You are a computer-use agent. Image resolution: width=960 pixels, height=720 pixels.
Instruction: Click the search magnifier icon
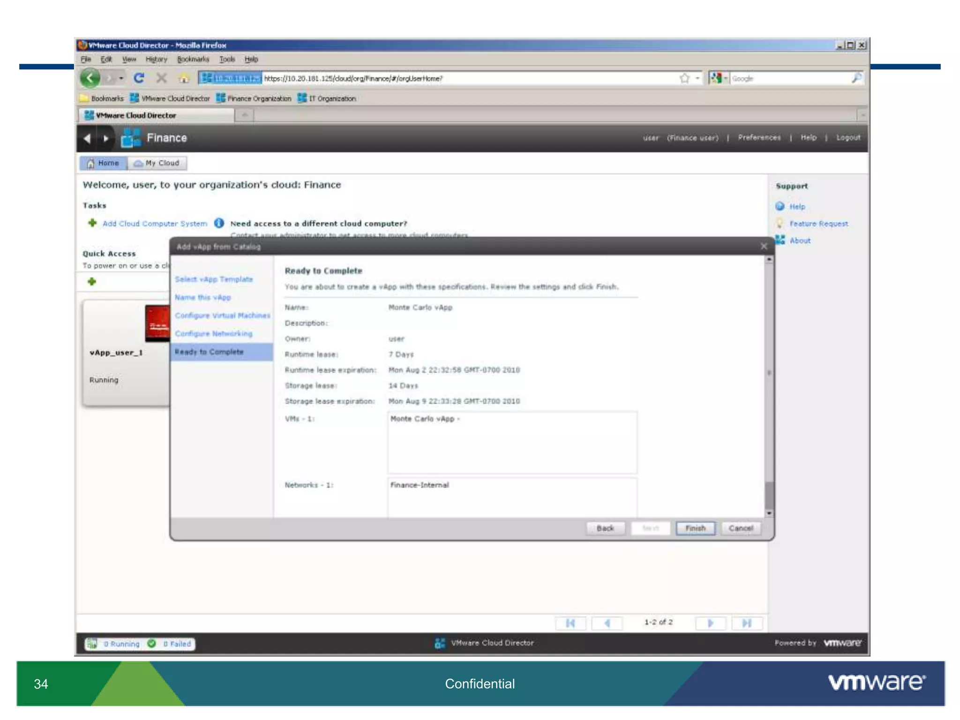[856, 78]
